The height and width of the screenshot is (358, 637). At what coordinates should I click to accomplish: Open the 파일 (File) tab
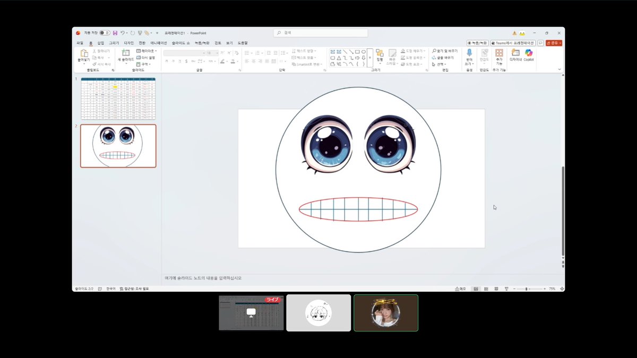pyautogui.click(x=80, y=43)
